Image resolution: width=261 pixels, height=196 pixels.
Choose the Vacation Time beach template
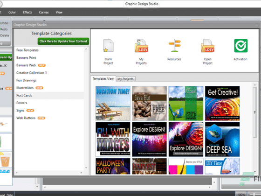click(113, 103)
